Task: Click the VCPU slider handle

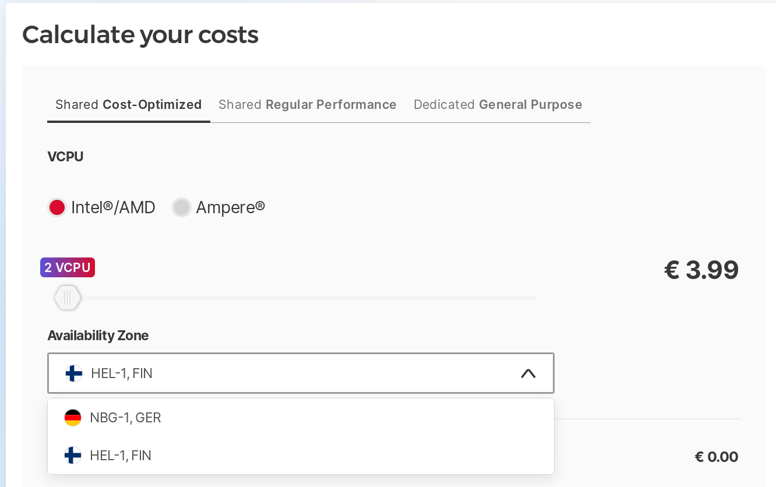Action: click(x=68, y=298)
